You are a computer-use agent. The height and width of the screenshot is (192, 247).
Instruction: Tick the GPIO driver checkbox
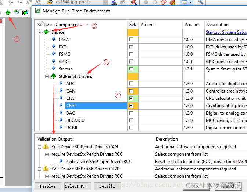(x=131, y=62)
